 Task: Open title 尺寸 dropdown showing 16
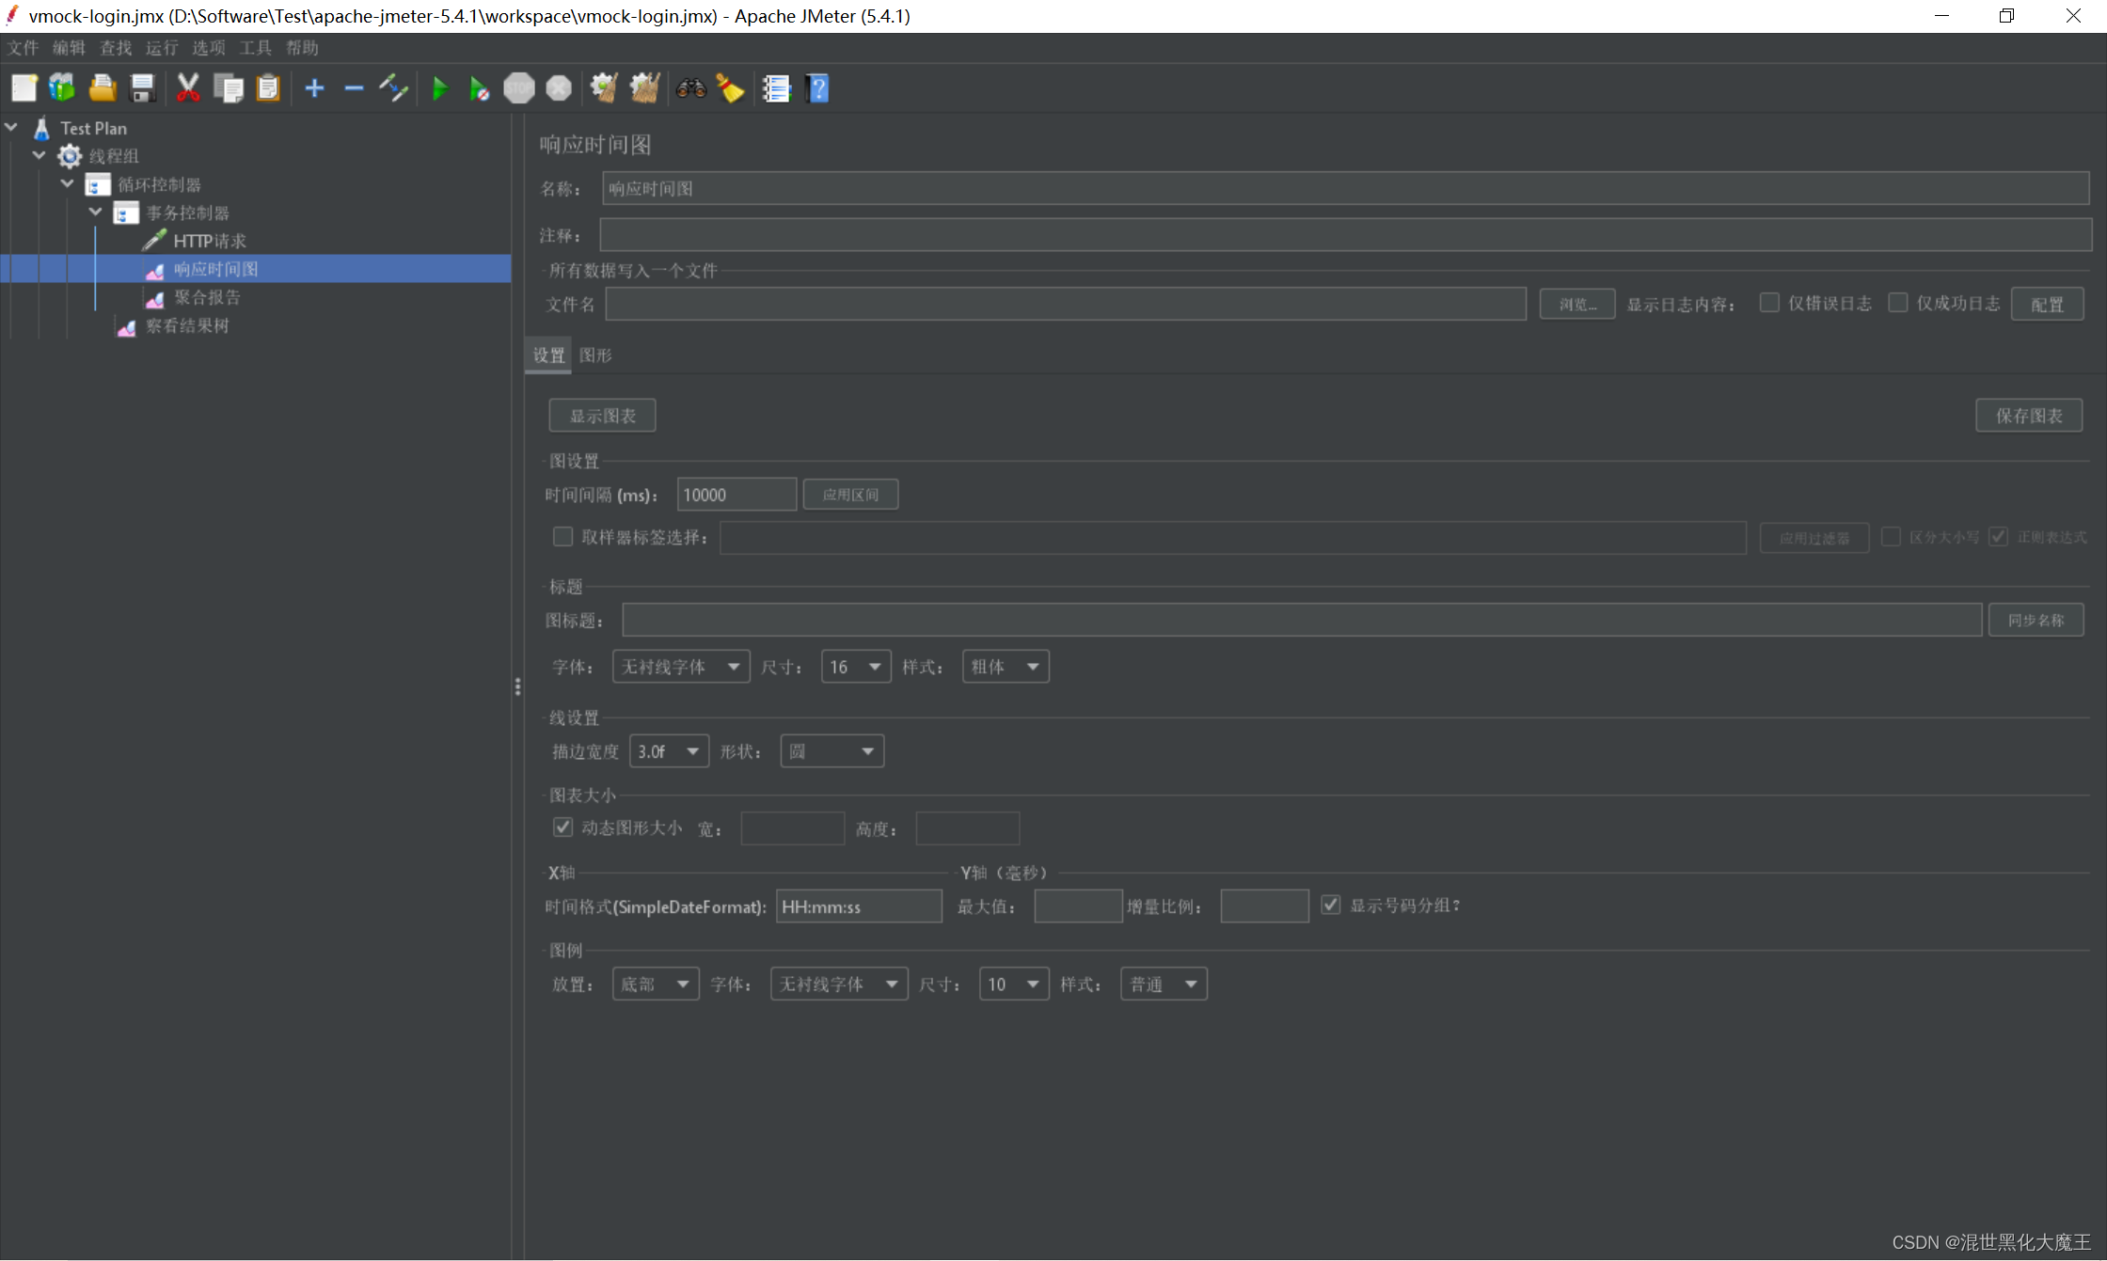point(856,667)
